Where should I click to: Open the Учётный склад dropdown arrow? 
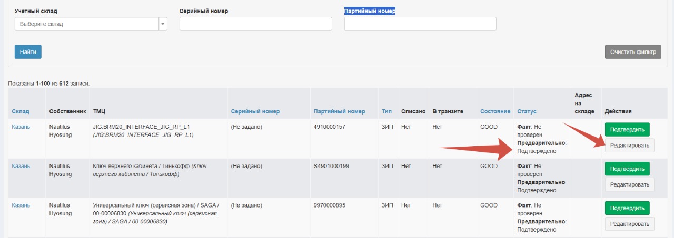click(x=163, y=24)
